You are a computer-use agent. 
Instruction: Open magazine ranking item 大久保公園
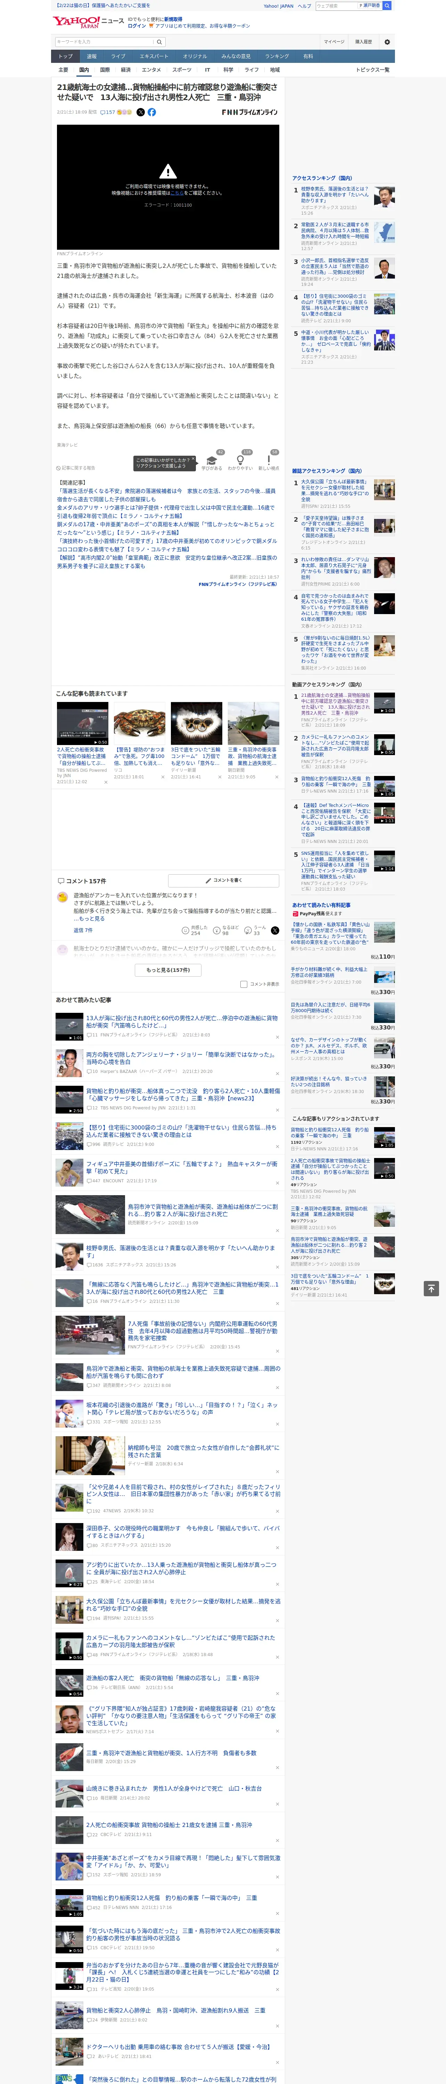tap(335, 490)
